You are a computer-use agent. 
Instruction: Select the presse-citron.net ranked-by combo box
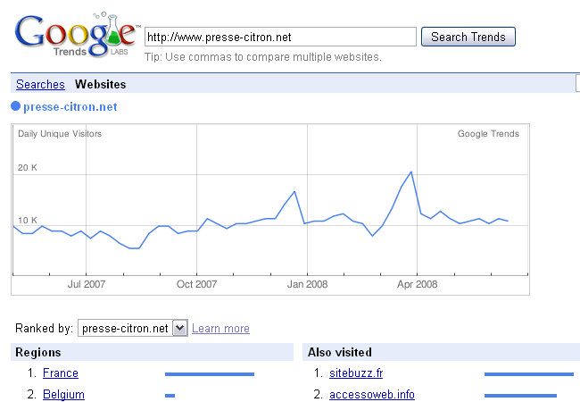tap(132, 328)
